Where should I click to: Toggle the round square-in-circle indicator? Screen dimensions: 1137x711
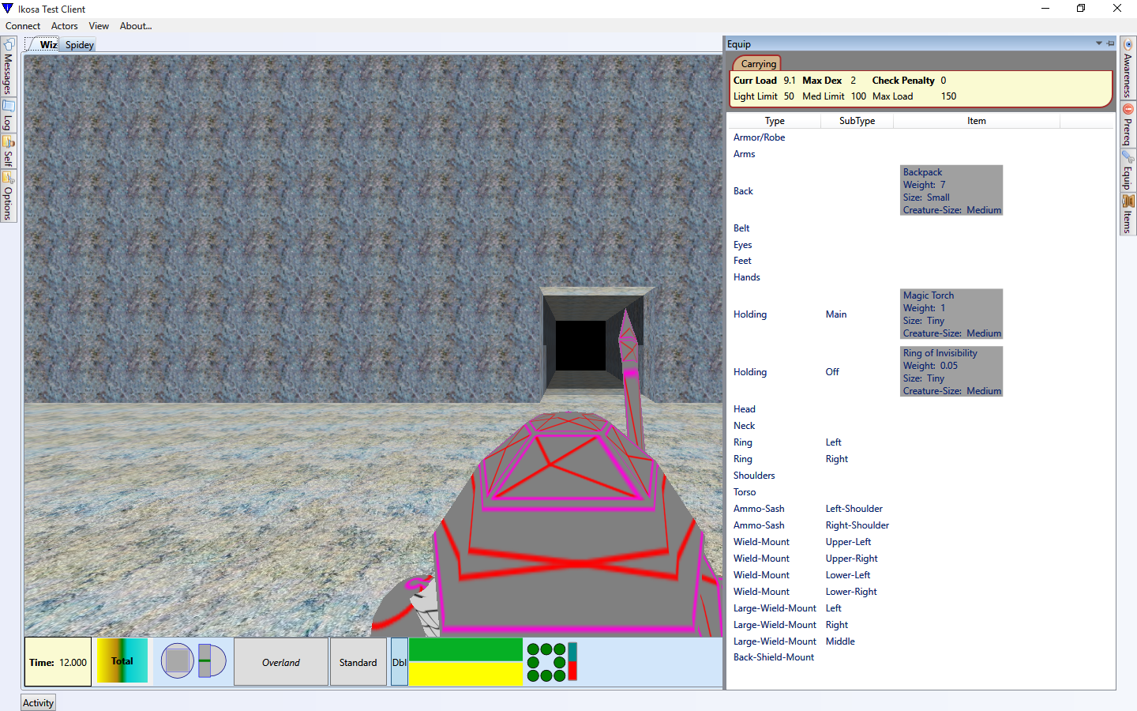pos(178,661)
